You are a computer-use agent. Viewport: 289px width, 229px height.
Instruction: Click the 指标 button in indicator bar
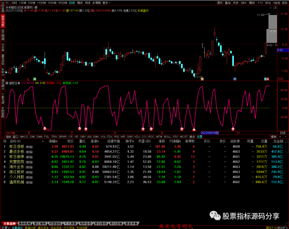(x=9, y=137)
